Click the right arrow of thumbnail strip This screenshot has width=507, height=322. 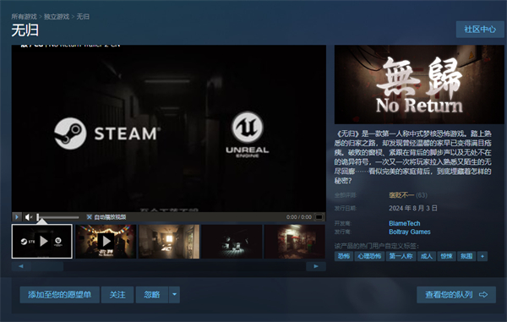point(316,266)
